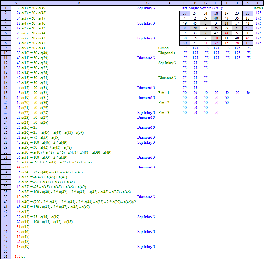This screenshot has height=259, width=264.
Task: Click the row sum 175 in row 2
Action: pyautogui.click(x=258, y=13)
